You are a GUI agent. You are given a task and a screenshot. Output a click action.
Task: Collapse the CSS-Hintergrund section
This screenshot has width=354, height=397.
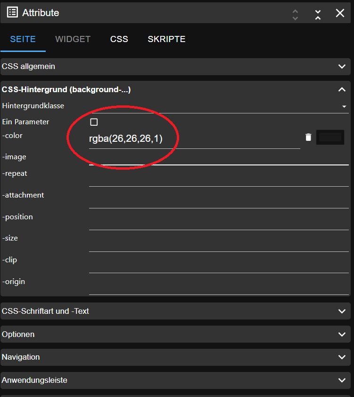342,89
